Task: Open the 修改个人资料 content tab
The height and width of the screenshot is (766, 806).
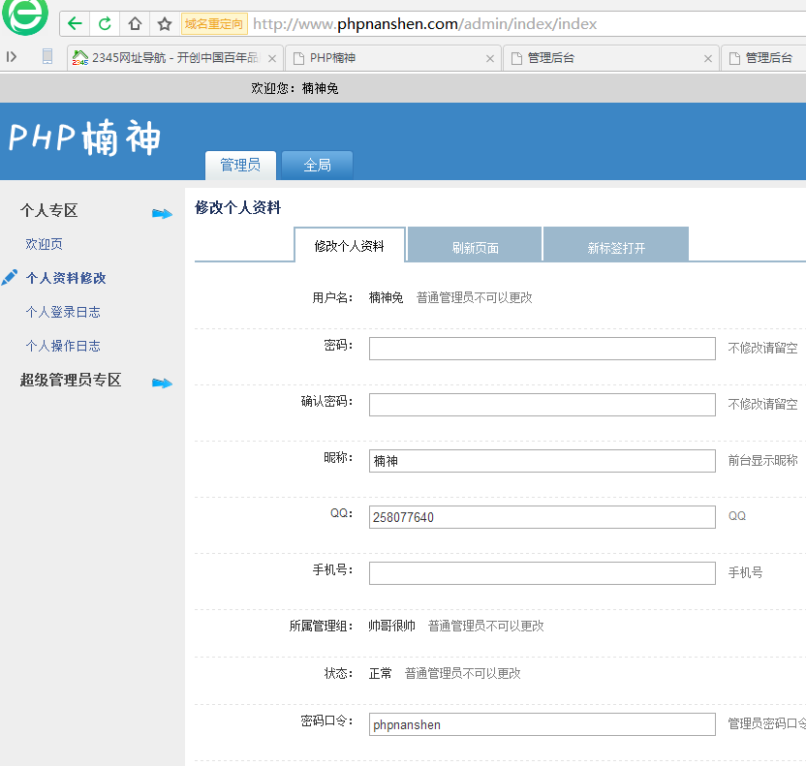Action: click(350, 246)
